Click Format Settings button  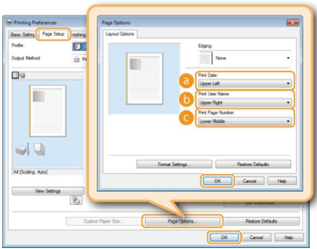(174, 165)
